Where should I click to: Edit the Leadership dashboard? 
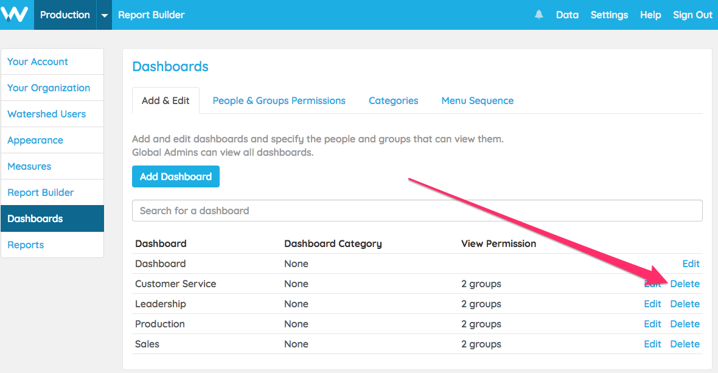tap(652, 304)
